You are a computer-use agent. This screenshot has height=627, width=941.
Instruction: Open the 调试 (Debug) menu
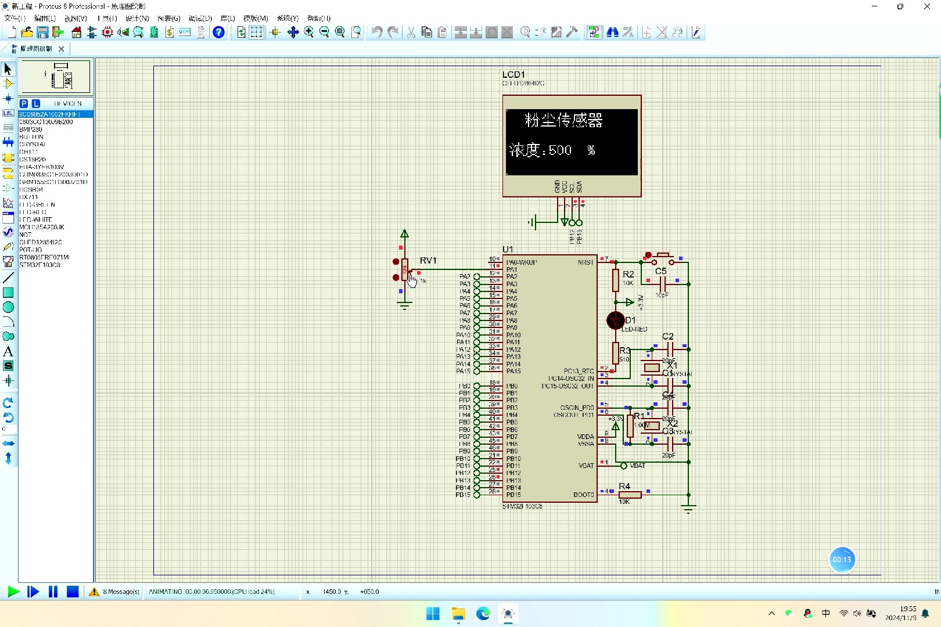pyautogui.click(x=200, y=18)
